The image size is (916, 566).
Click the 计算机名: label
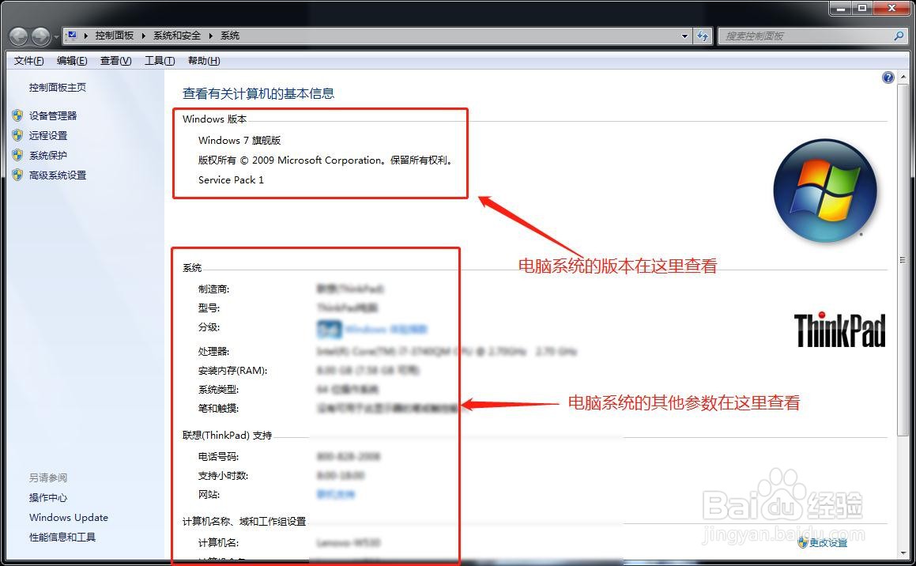coord(218,543)
